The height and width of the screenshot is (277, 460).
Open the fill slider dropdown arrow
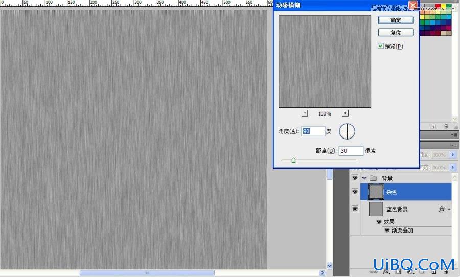click(x=453, y=167)
